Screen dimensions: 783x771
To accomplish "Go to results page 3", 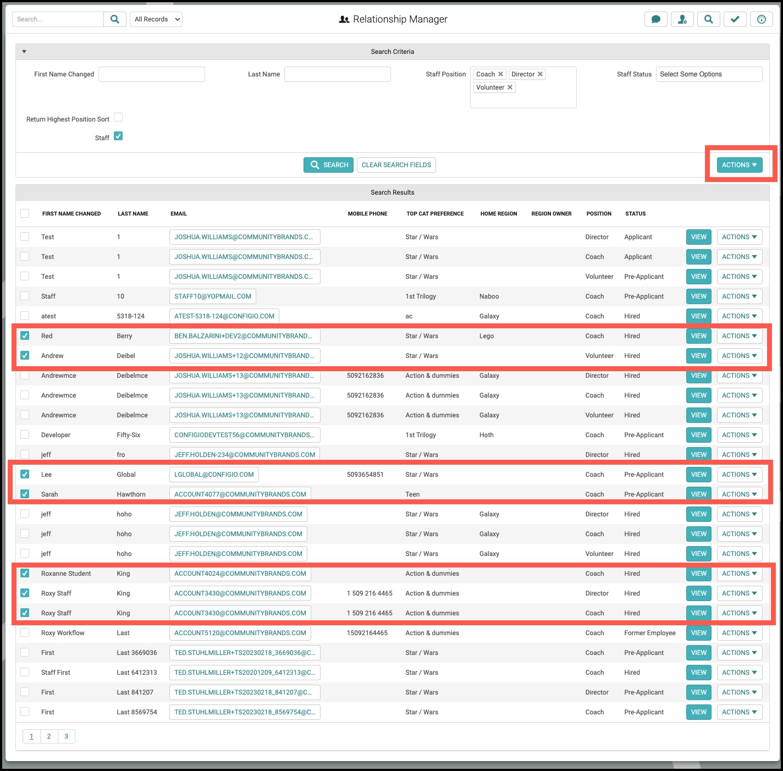I will 67,736.
